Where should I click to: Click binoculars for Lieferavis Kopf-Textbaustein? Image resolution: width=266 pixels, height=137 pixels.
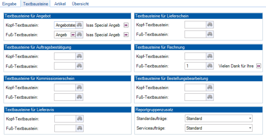click(79, 119)
